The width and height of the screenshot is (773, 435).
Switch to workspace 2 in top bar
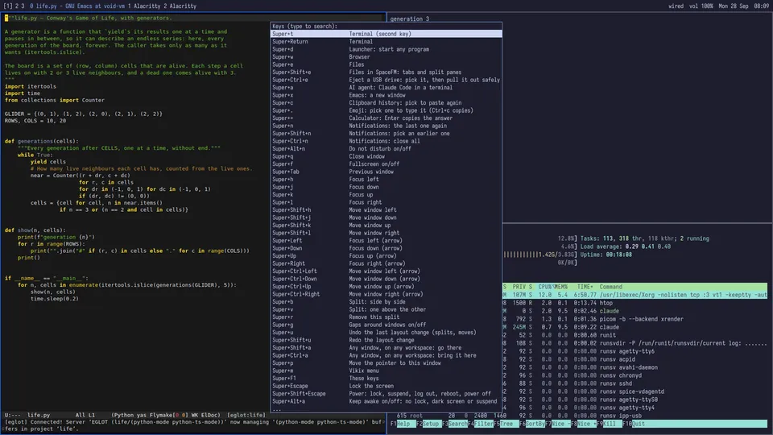pyautogui.click(x=17, y=6)
